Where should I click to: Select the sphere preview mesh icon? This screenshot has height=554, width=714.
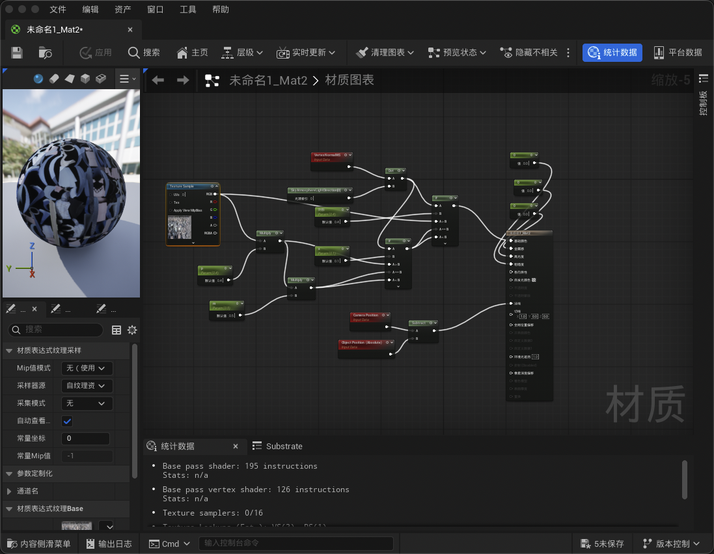(x=38, y=79)
